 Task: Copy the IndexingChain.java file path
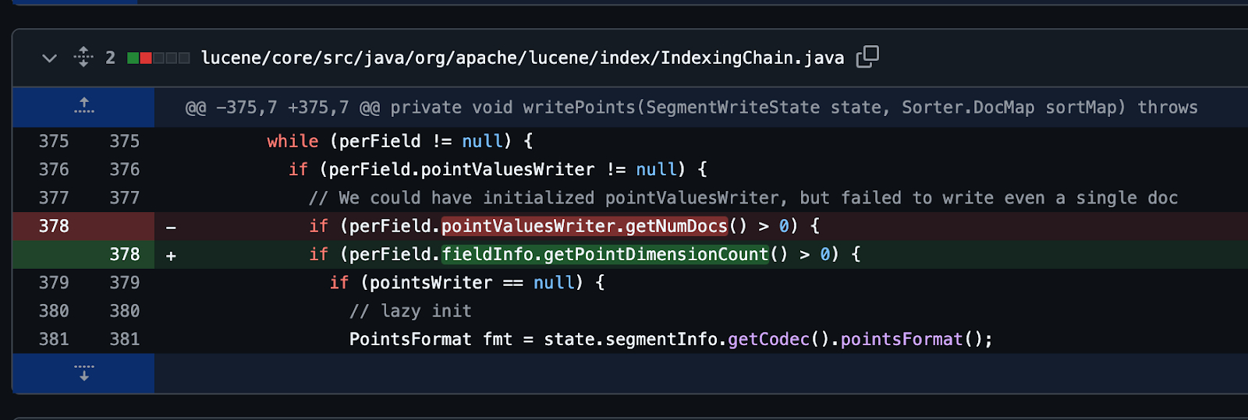click(x=867, y=57)
